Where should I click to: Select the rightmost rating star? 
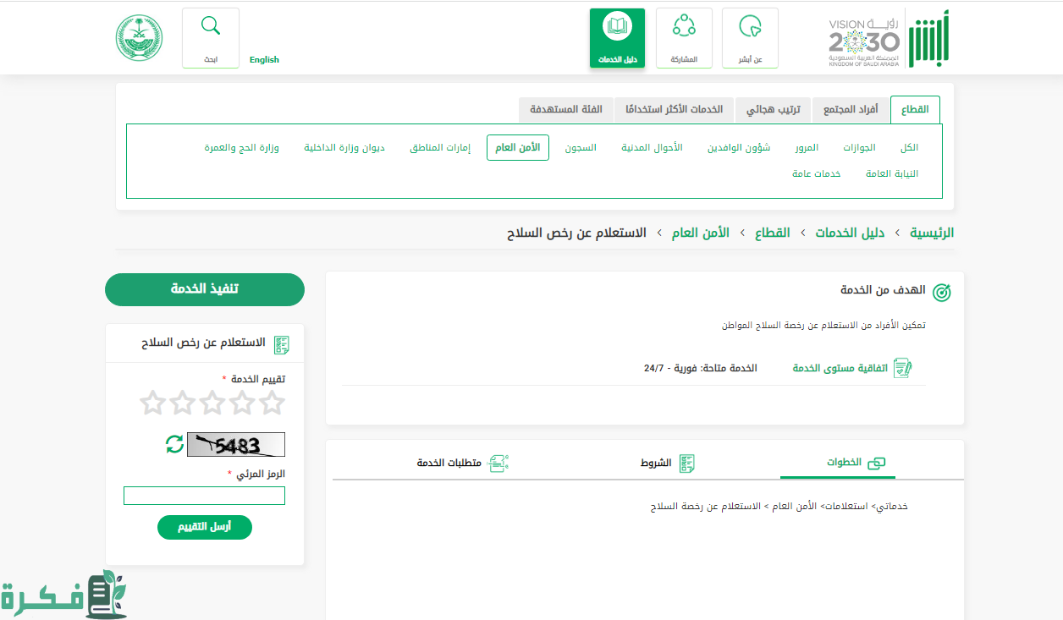[272, 403]
